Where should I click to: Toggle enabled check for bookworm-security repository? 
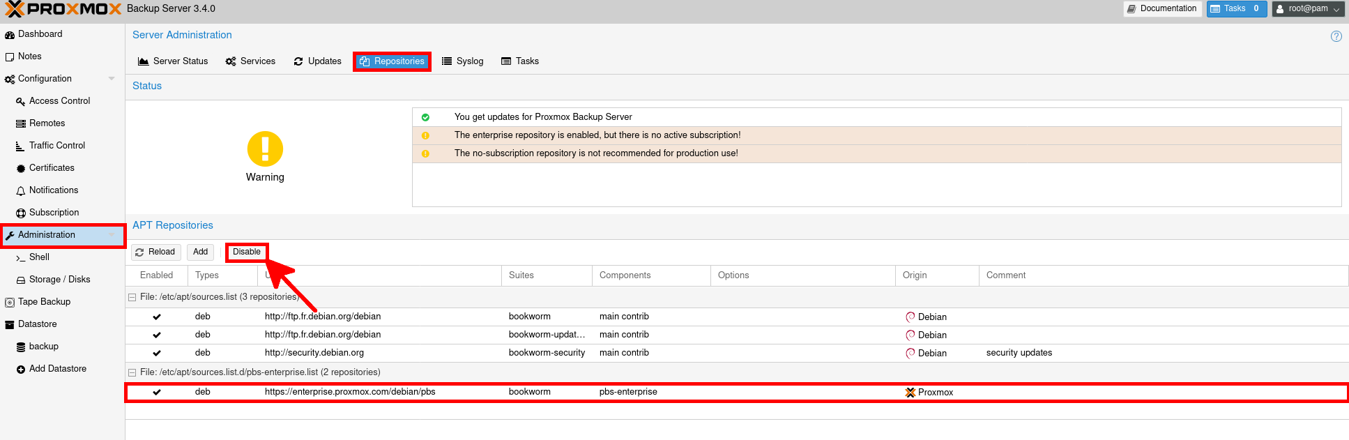point(157,353)
